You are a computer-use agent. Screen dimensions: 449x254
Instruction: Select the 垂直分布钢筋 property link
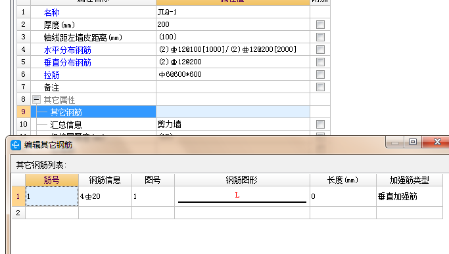(x=67, y=62)
